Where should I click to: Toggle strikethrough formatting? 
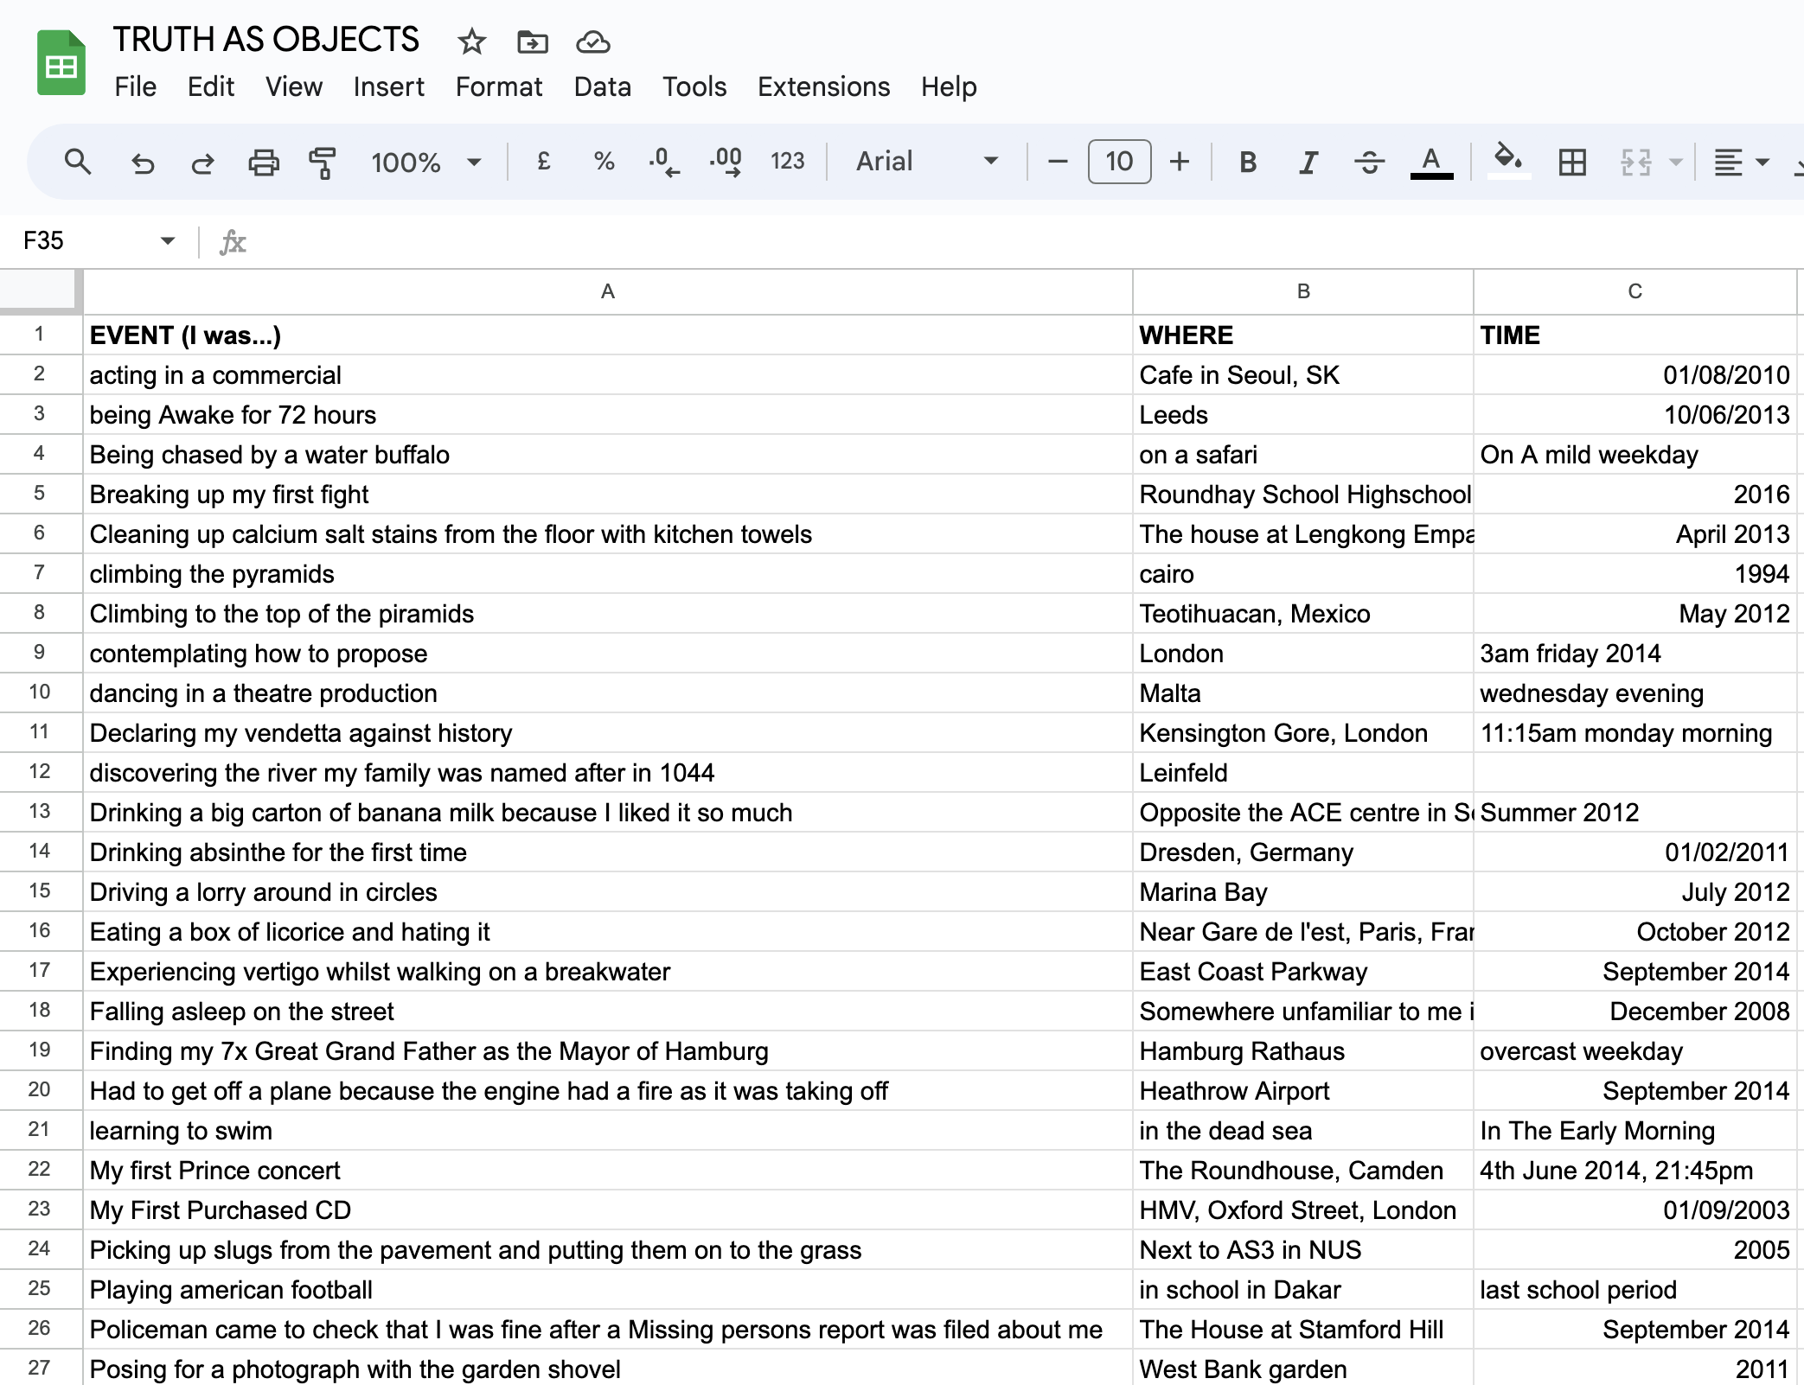pyautogui.click(x=1369, y=162)
